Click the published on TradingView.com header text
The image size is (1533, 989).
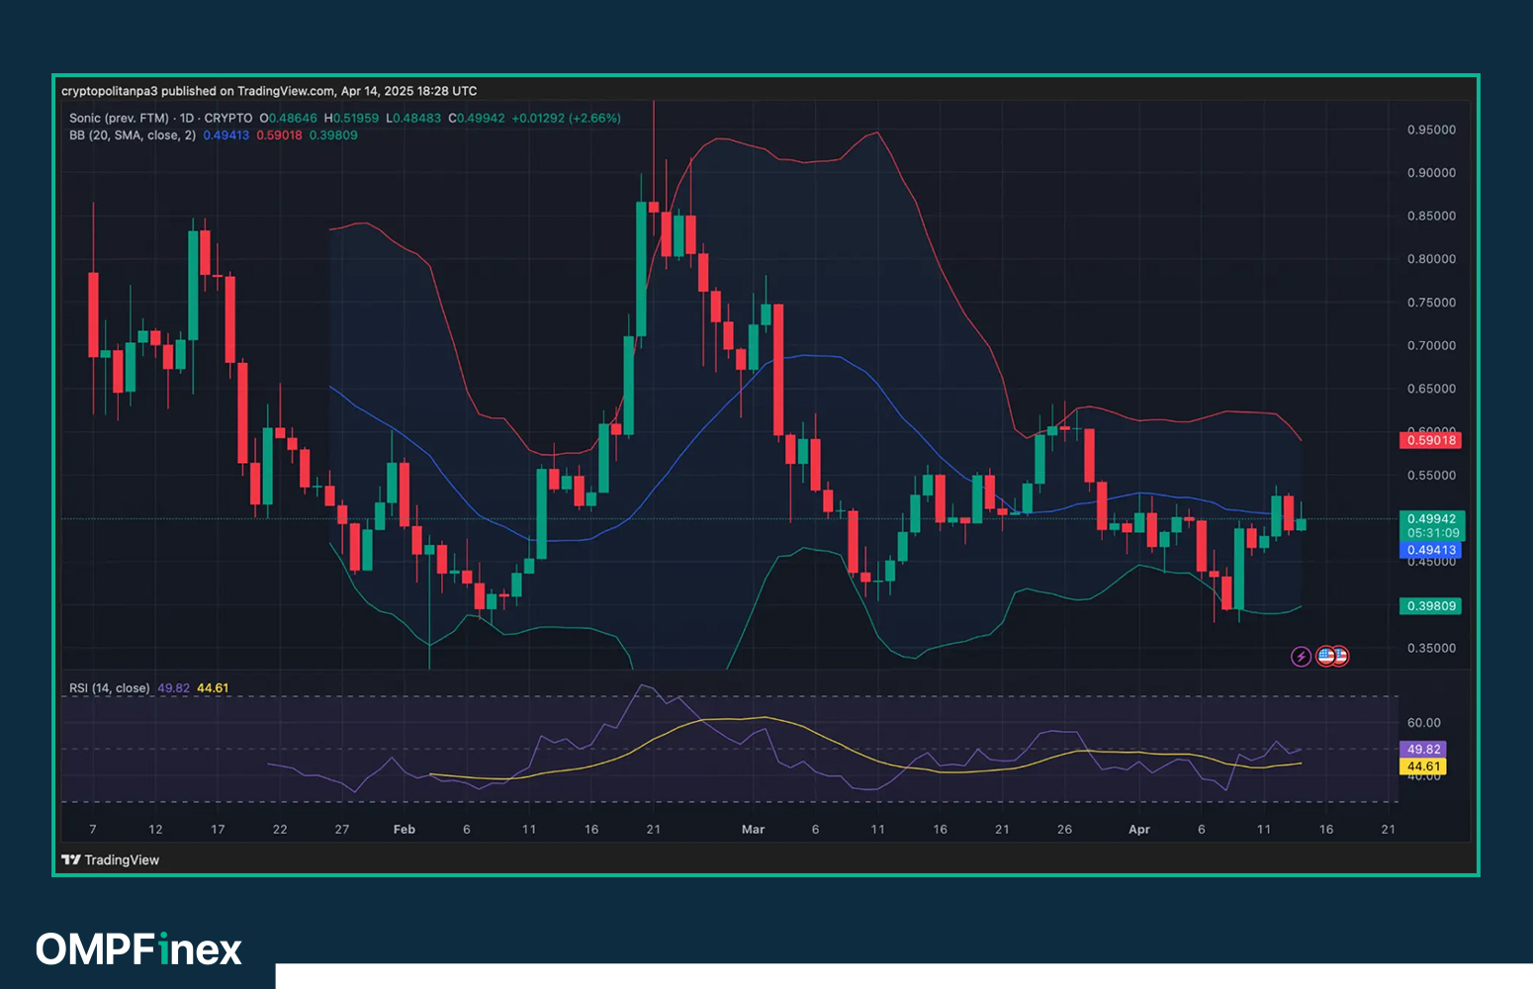pos(269,91)
